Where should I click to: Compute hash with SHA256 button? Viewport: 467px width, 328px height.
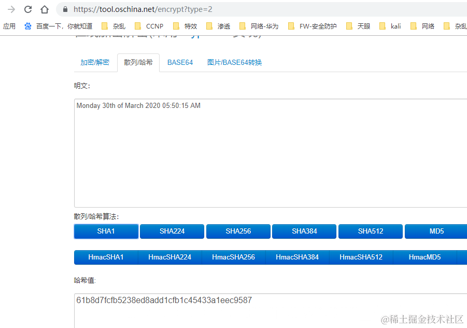click(x=238, y=231)
